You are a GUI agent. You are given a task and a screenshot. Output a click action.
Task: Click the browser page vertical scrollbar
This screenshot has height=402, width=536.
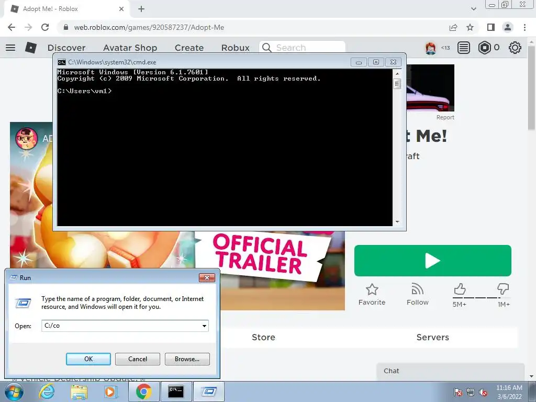531,88
